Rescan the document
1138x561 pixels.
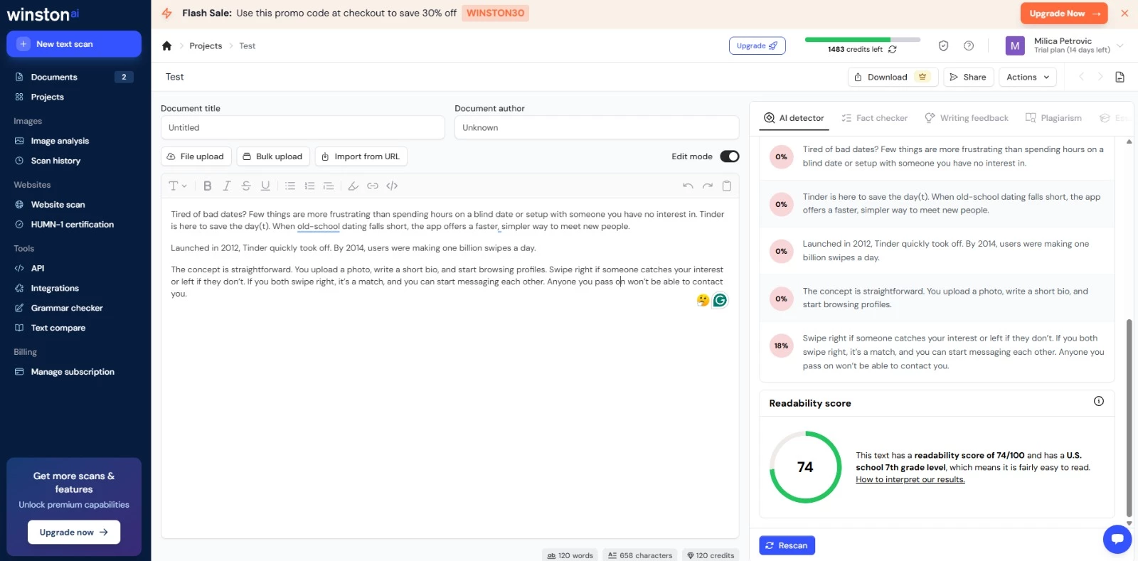[x=787, y=545]
